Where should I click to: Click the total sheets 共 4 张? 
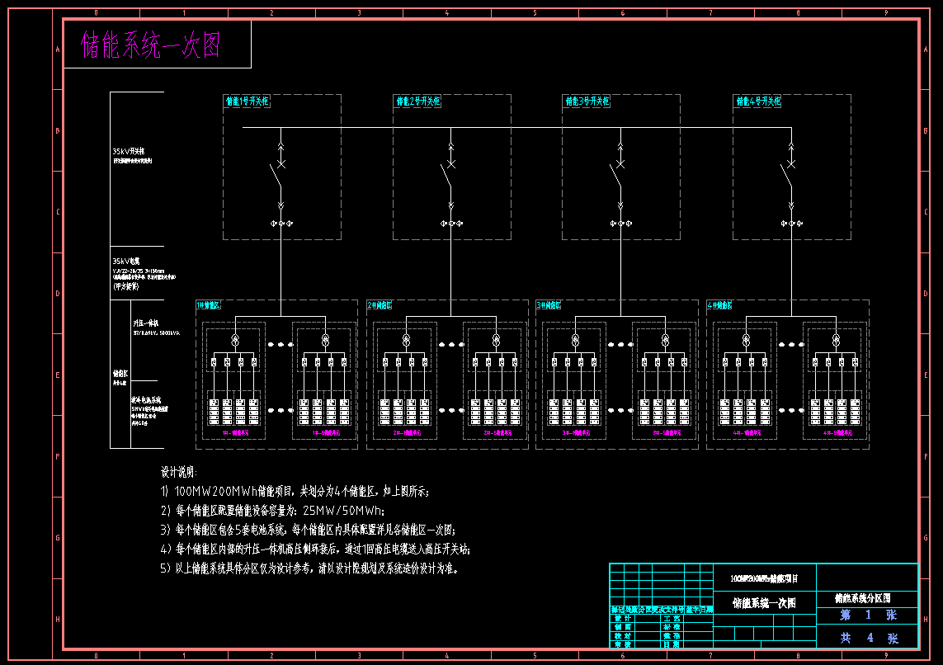click(x=869, y=638)
